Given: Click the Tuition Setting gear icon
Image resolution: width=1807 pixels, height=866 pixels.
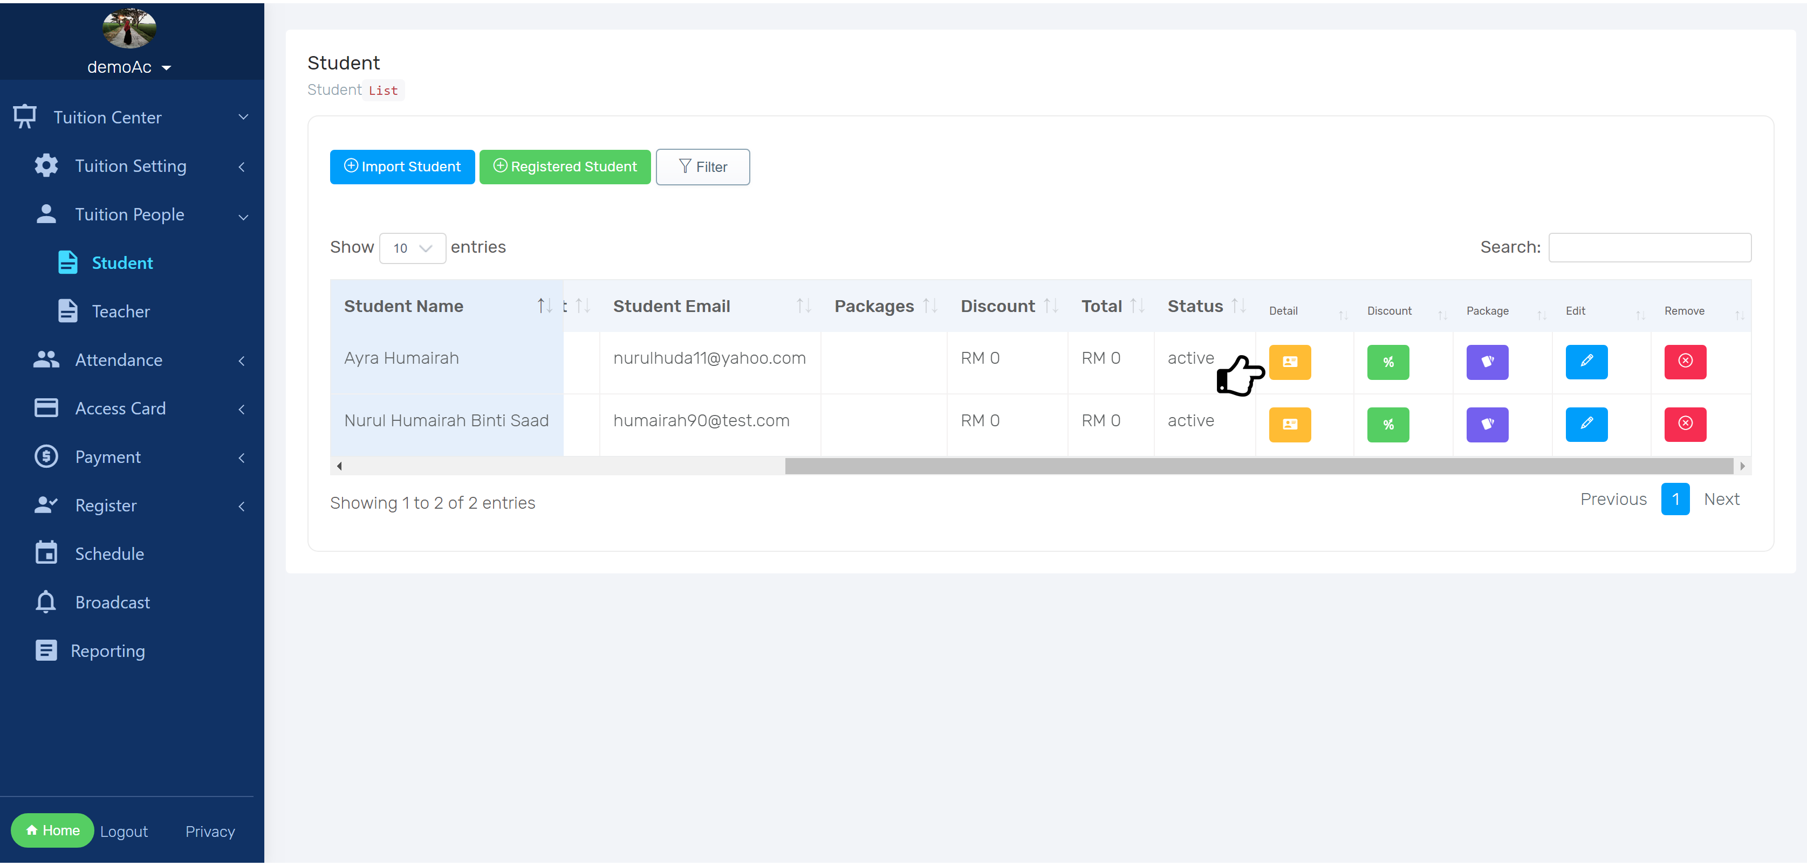Looking at the screenshot, I should [46, 165].
